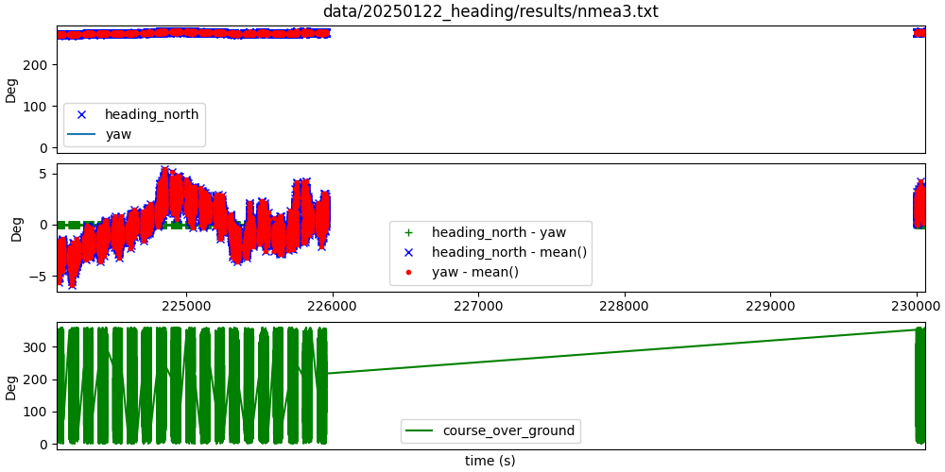Click the 227000 x-axis tick label
The width and height of the screenshot is (945, 472).
tap(478, 307)
